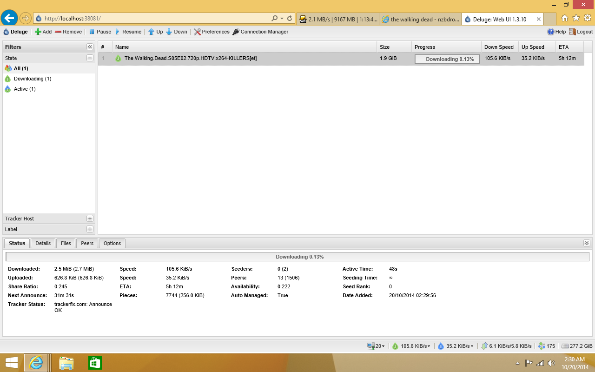Sort by the Name column header

(x=245, y=47)
